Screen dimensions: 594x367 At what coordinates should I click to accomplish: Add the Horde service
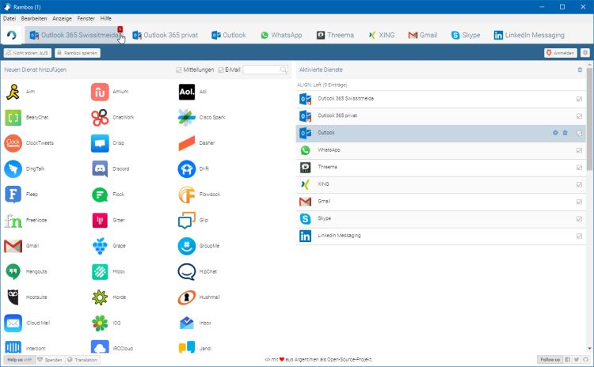[109, 297]
